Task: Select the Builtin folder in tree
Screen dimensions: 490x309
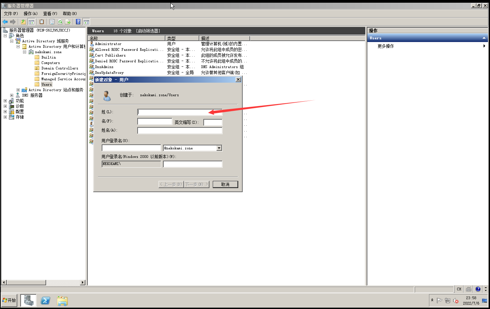Action: [48, 57]
